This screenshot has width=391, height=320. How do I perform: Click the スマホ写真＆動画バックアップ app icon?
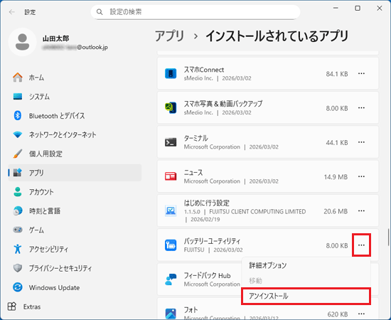171,108
